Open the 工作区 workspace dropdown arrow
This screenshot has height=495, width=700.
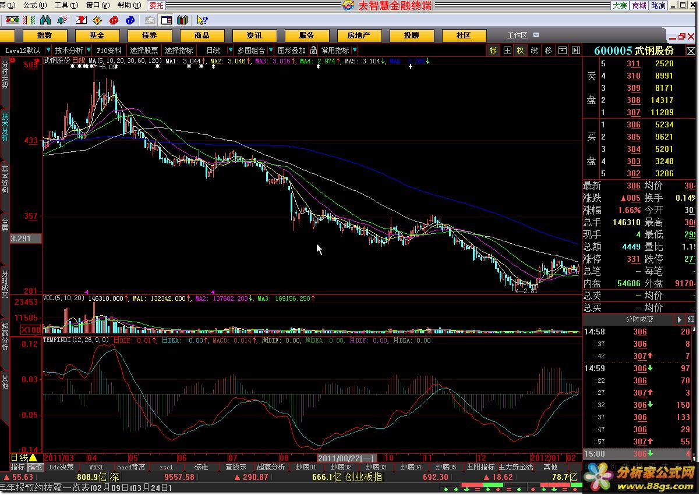536,35
